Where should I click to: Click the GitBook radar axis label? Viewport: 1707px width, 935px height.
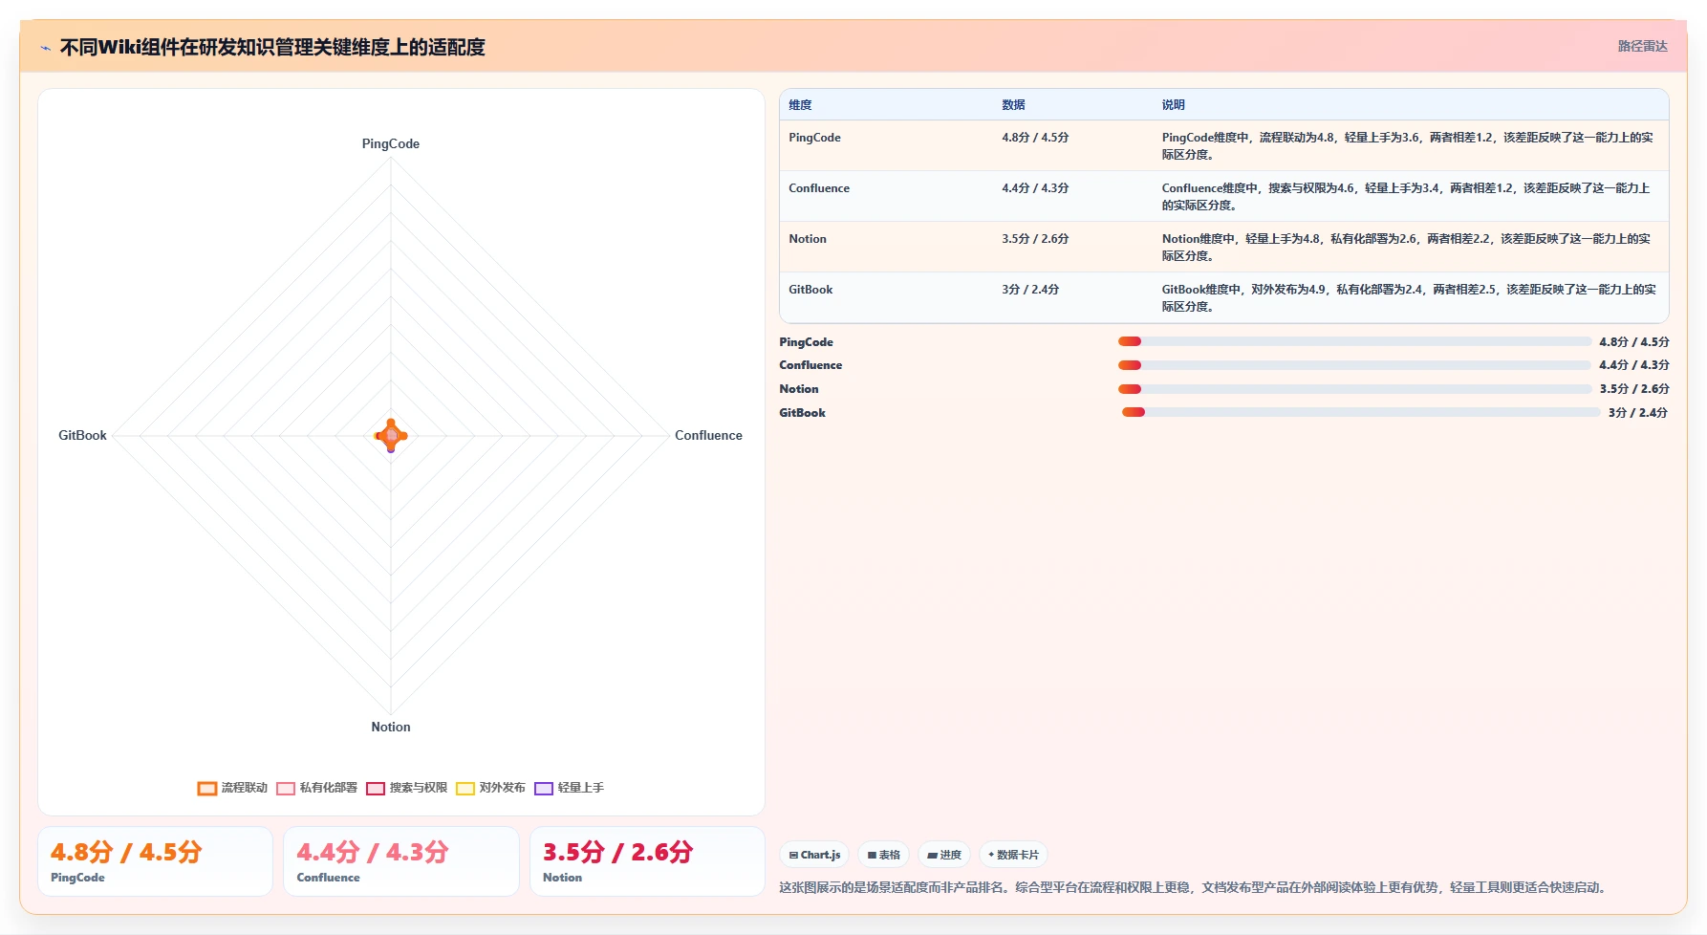tap(82, 436)
